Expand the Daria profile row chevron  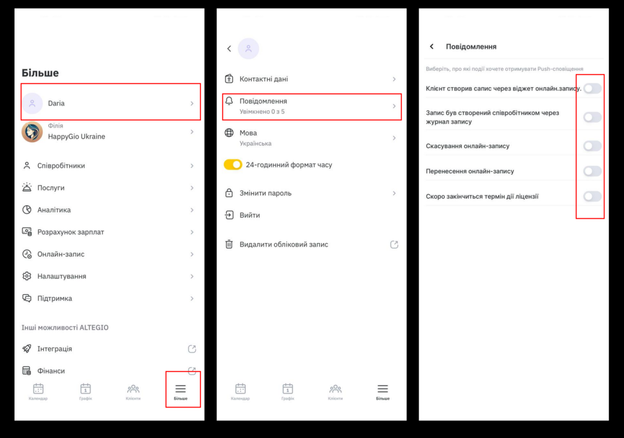192,104
